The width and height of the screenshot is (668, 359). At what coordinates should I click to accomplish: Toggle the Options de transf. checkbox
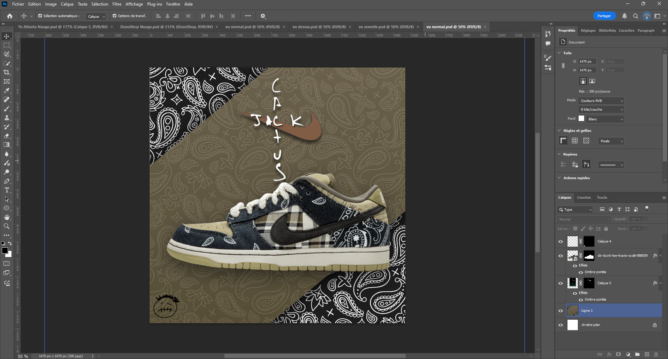114,16
